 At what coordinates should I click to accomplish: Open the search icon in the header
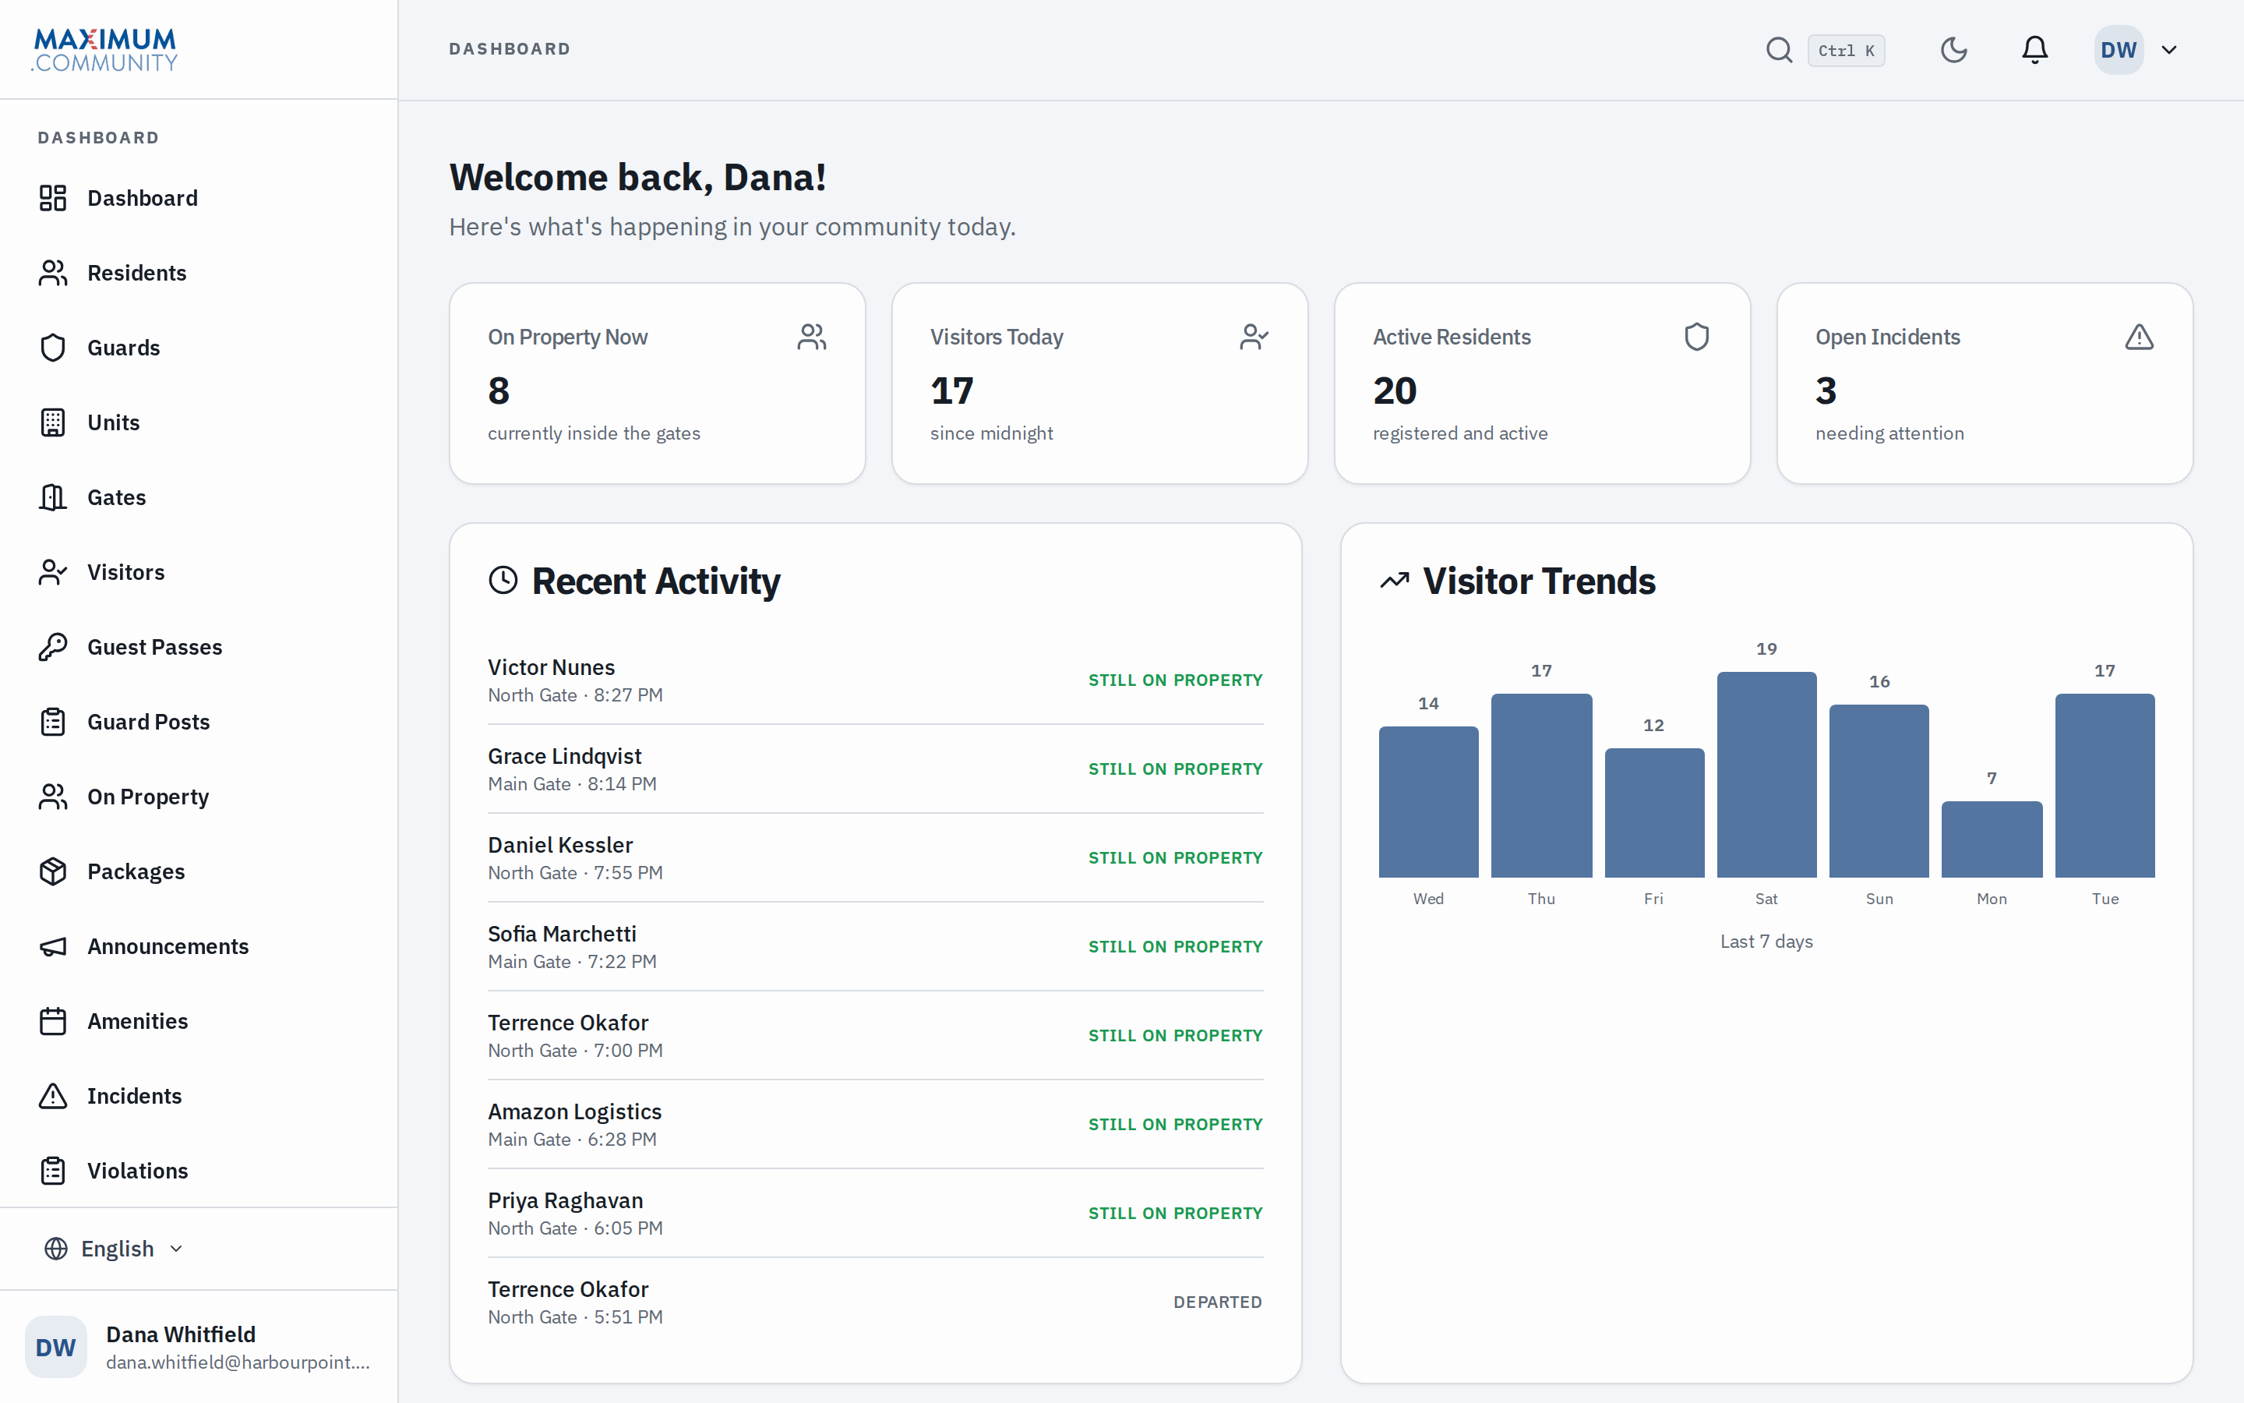(x=1779, y=50)
